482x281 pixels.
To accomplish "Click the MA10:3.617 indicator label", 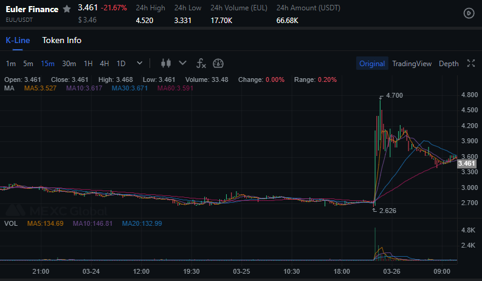I will coord(84,89).
